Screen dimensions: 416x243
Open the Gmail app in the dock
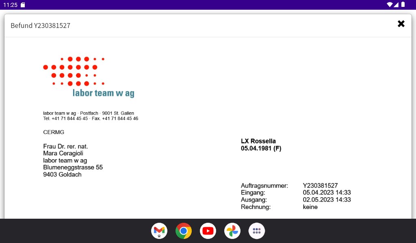click(x=159, y=231)
